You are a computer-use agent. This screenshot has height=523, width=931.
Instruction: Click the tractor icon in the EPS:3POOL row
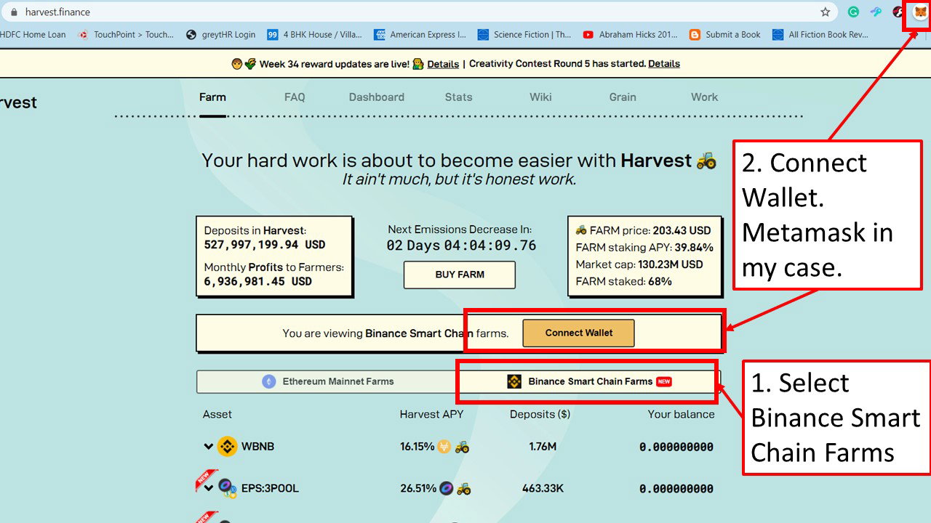coord(463,488)
